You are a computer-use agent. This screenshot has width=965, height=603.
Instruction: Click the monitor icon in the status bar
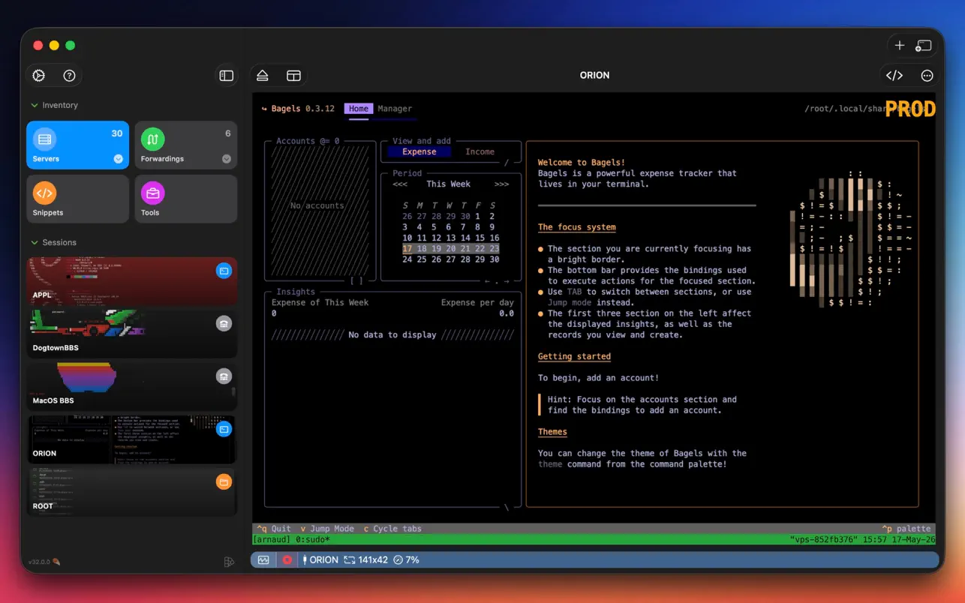tap(263, 560)
